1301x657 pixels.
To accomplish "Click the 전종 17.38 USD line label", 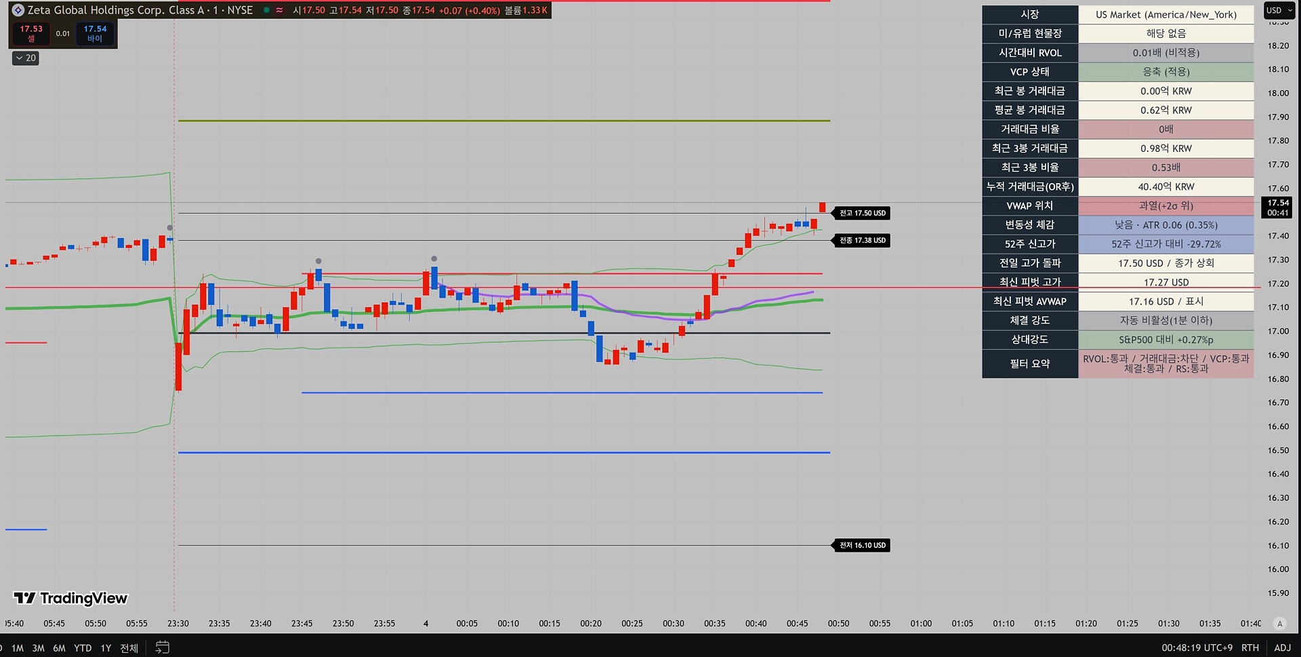I will coord(863,240).
